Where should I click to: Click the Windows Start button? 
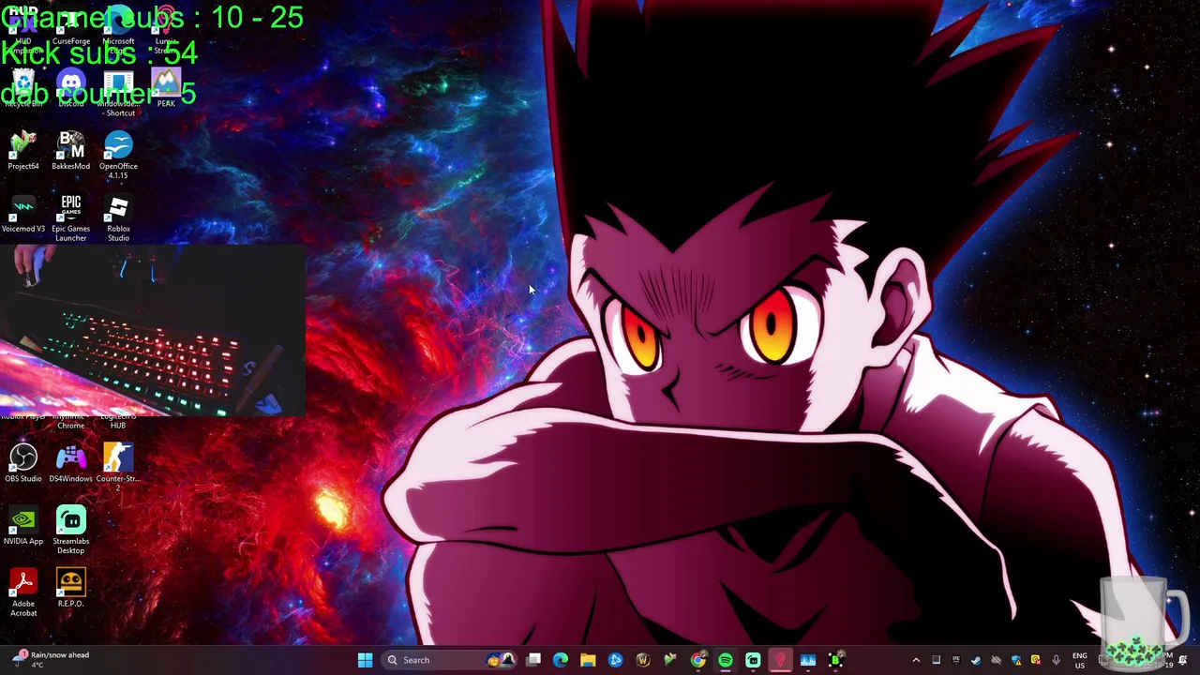[365, 660]
